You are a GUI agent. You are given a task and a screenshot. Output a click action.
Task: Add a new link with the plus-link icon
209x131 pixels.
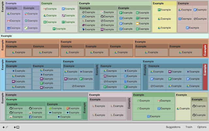(5, 127)
